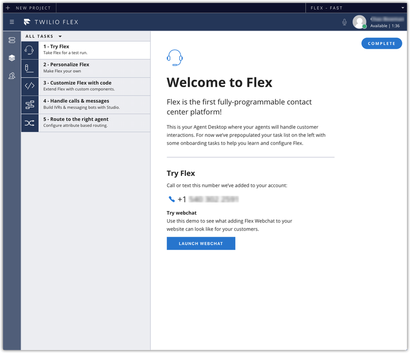The height and width of the screenshot is (353, 410).
Task: Click the blurred phone number
Action: [x=214, y=199]
